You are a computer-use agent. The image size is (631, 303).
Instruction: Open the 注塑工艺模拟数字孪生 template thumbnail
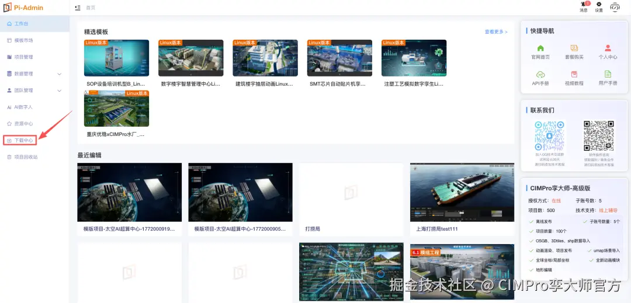point(414,58)
